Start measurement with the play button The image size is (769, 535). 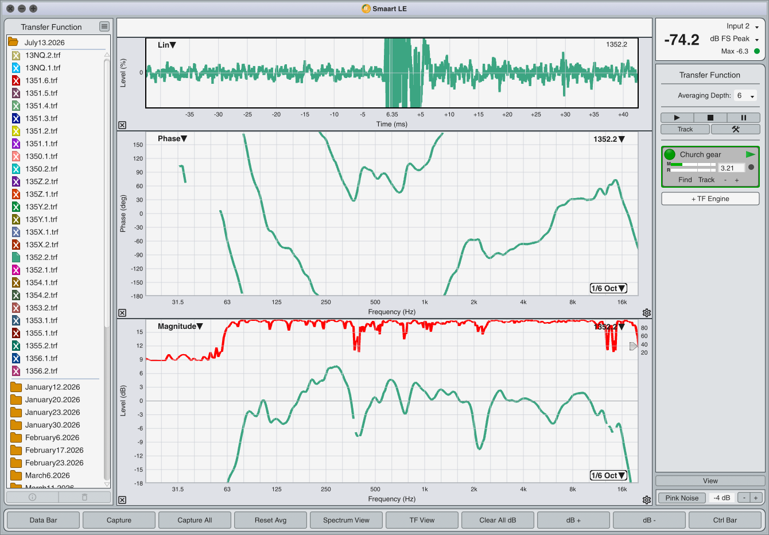[677, 118]
